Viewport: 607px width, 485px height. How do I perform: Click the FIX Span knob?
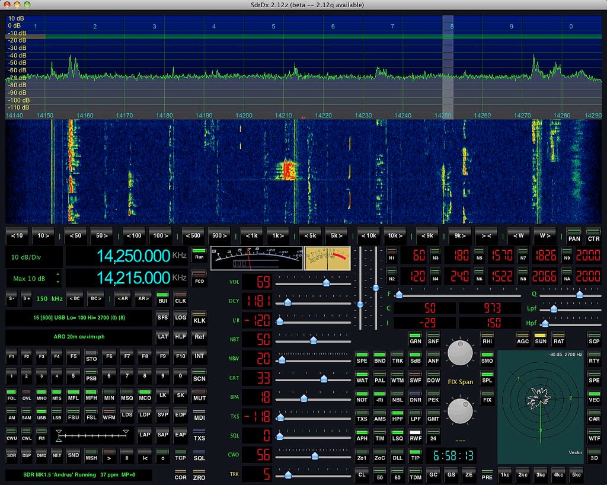pos(460,353)
